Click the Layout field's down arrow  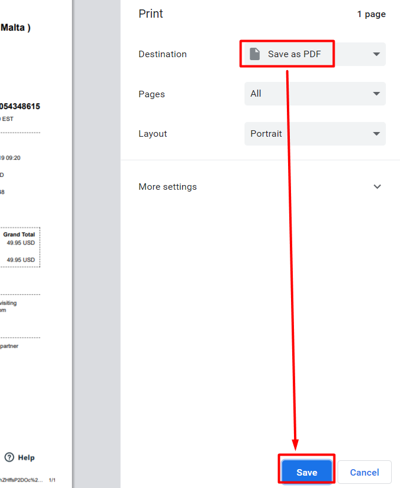click(376, 134)
